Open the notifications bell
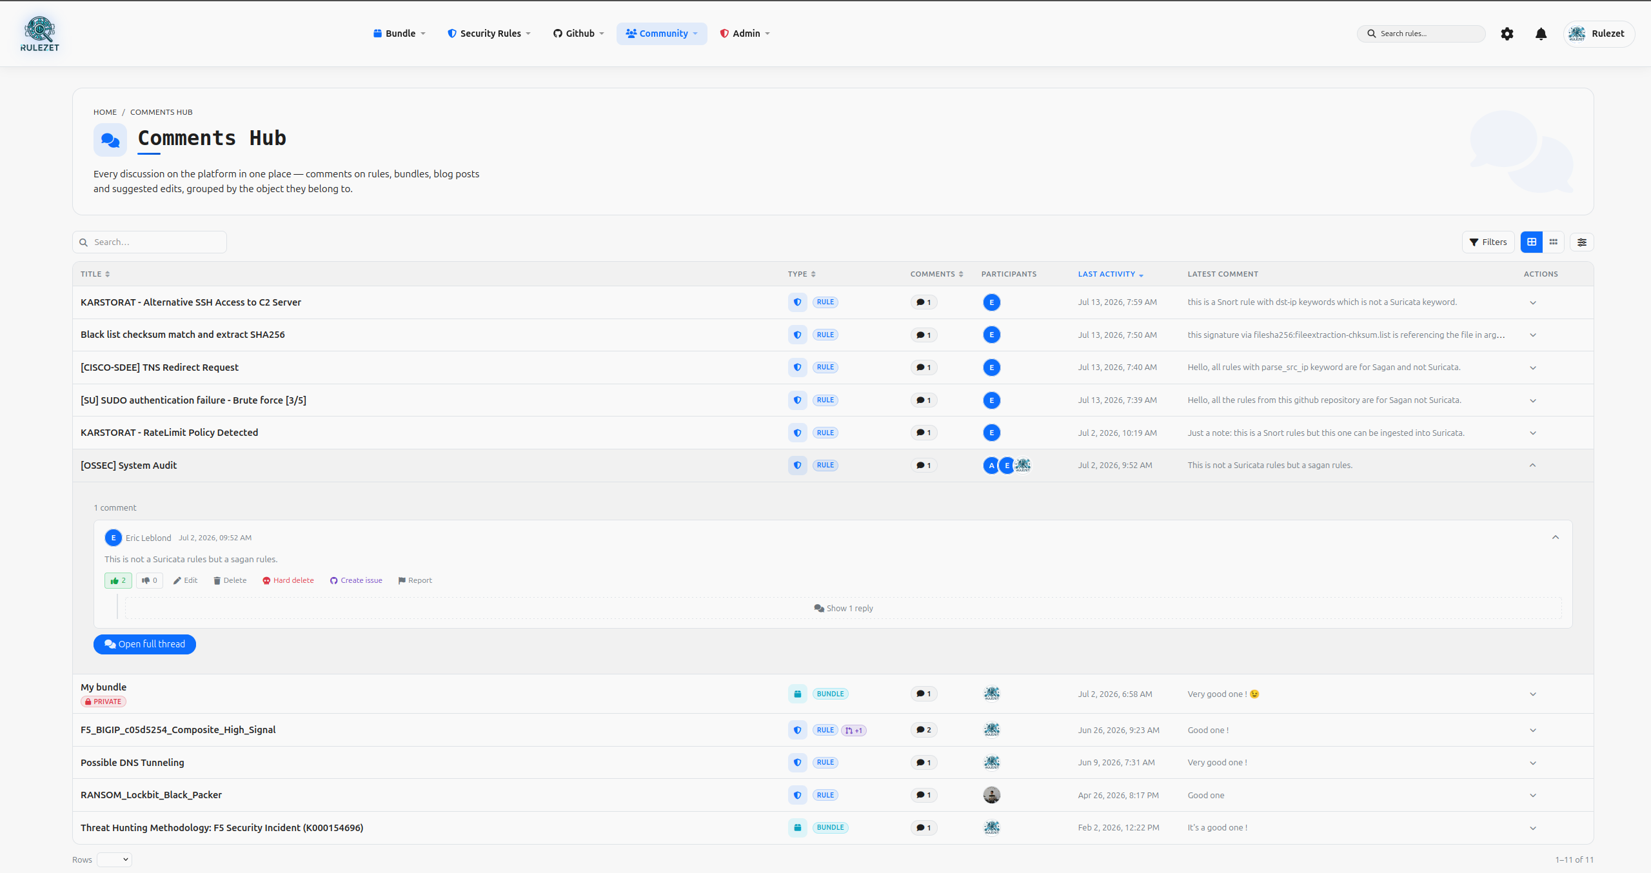 coord(1541,34)
